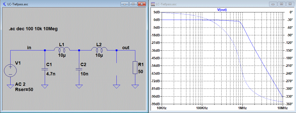Click the 'out' net label
Screen dimensions: 296x113
point(126,47)
